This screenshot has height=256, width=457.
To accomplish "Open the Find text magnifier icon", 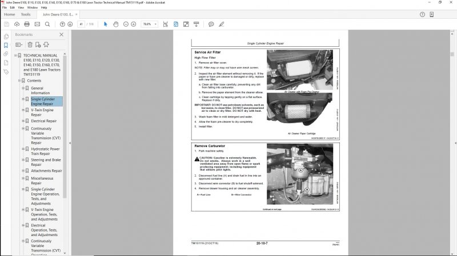I will tap(47, 24).
